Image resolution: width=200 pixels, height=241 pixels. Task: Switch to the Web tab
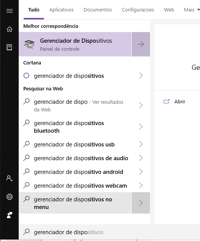click(169, 10)
